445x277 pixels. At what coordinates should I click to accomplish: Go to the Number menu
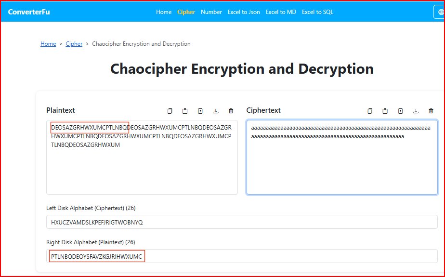pos(211,12)
